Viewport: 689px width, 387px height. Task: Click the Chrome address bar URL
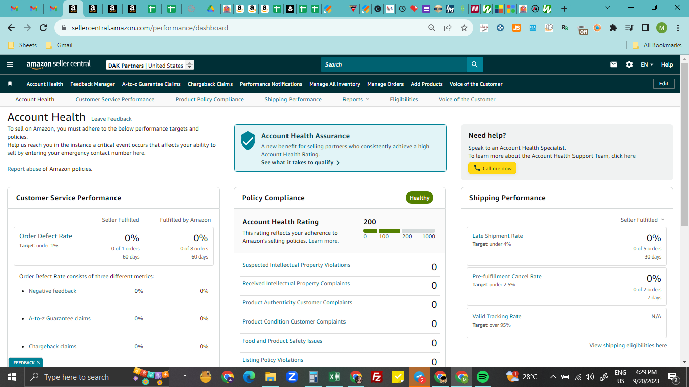150,28
